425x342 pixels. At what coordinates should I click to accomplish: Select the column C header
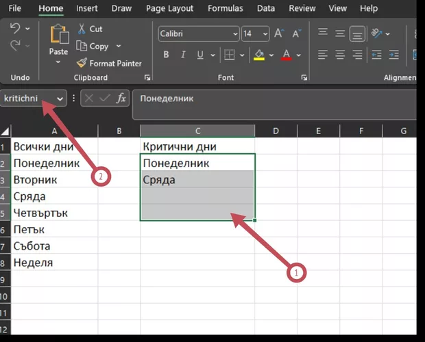pyautogui.click(x=197, y=131)
